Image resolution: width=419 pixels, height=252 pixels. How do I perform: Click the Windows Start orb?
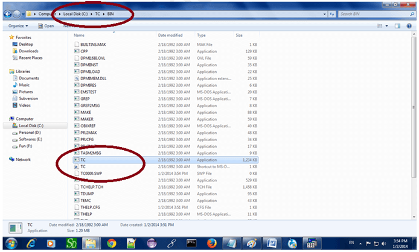coord(10,243)
